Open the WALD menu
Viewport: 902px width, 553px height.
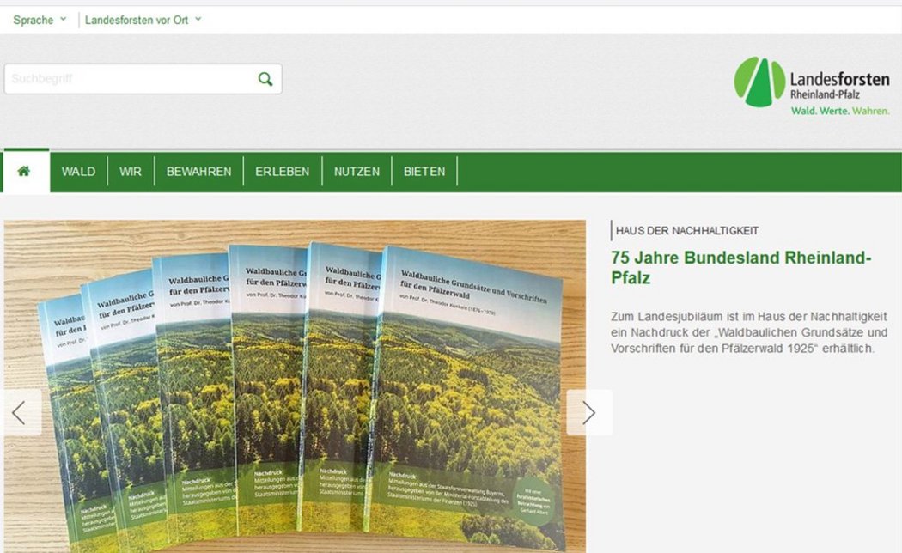pos(78,172)
